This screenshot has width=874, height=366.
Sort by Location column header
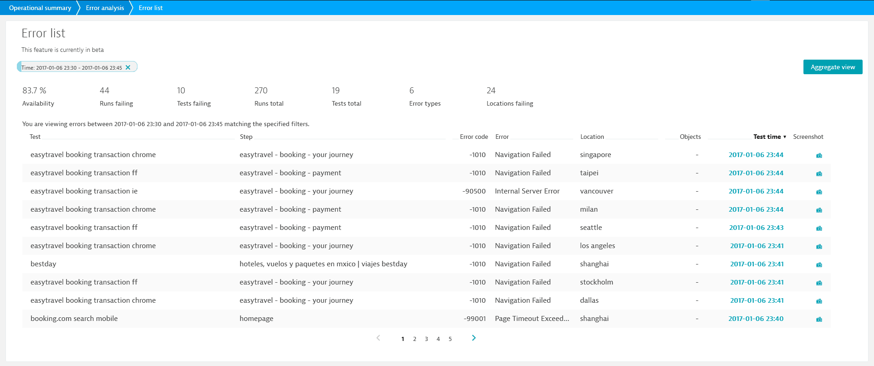coord(592,137)
